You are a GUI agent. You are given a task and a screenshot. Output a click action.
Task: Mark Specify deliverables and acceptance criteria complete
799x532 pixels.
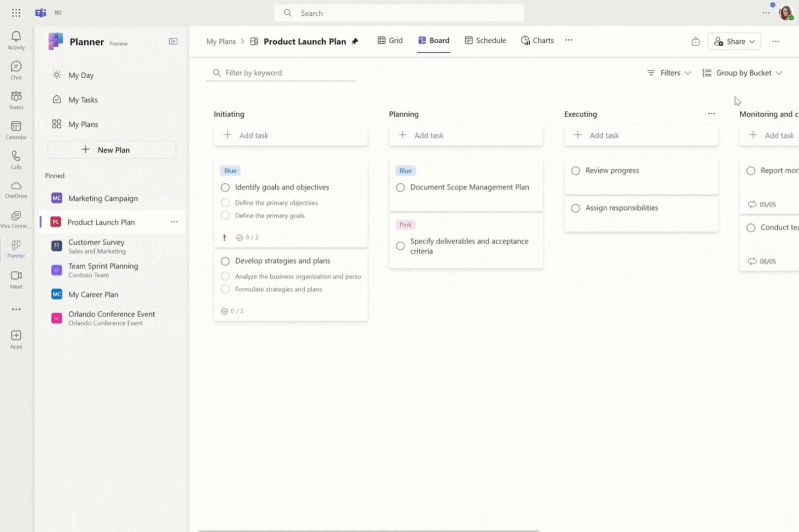400,246
